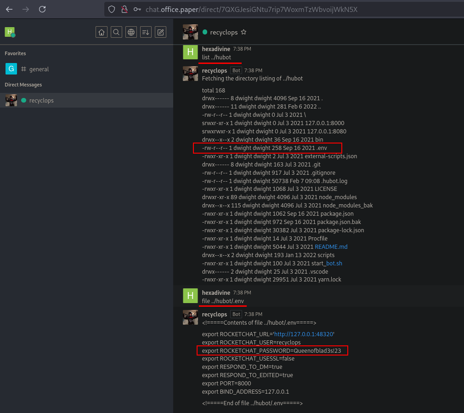
Task: Click the BIND_ADDRESS=127.0.0.1 line
Action: coord(246,392)
